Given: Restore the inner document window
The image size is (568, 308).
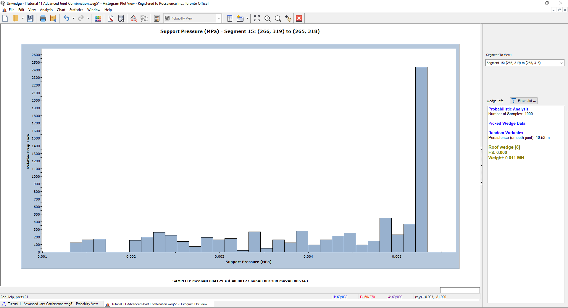Looking at the screenshot, I should 559,10.
